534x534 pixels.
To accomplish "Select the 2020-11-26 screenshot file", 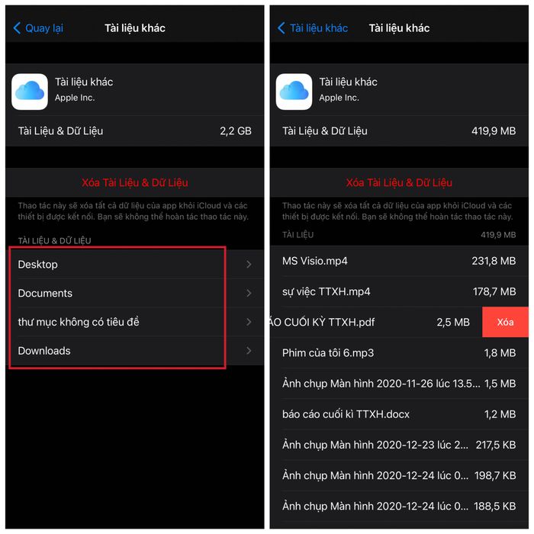I will point(399,384).
